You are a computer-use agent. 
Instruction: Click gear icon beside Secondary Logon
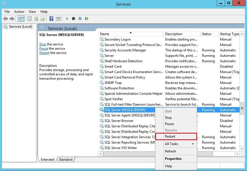102,39
